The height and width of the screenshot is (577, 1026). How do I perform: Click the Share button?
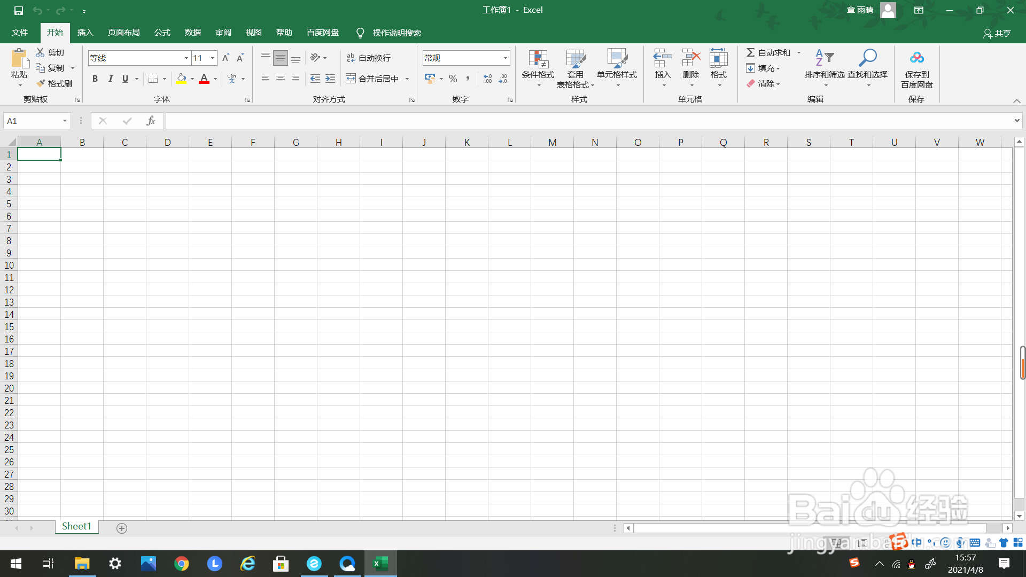[997, 33]
